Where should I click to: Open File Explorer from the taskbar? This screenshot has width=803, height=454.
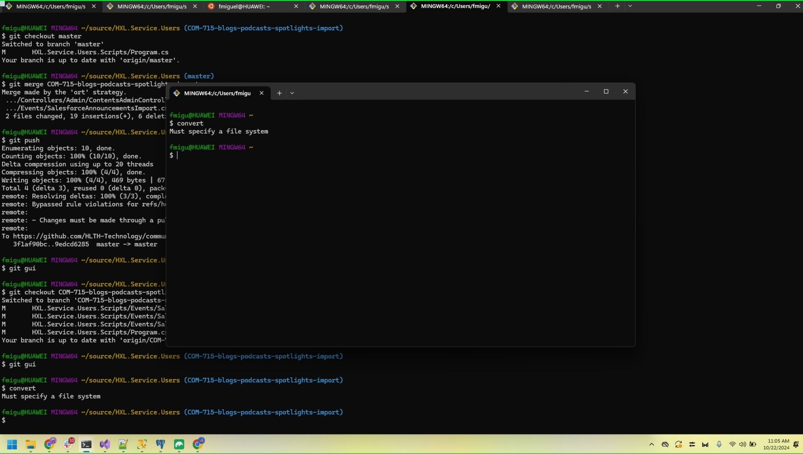[x=30, y=444]
